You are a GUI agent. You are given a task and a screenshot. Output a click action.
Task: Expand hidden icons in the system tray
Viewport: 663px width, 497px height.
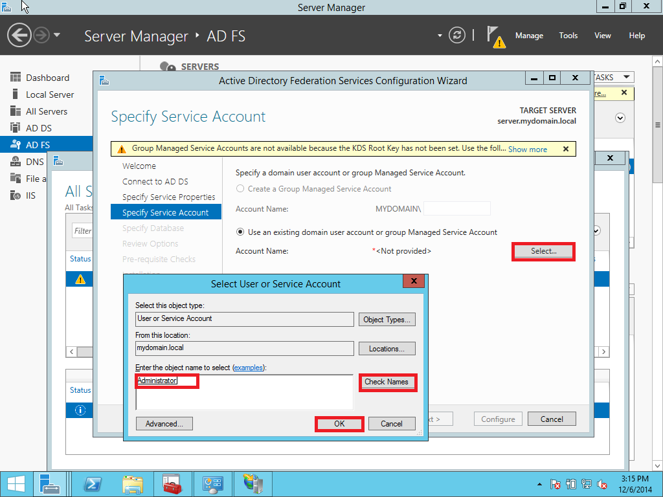(x=539, y=483)
